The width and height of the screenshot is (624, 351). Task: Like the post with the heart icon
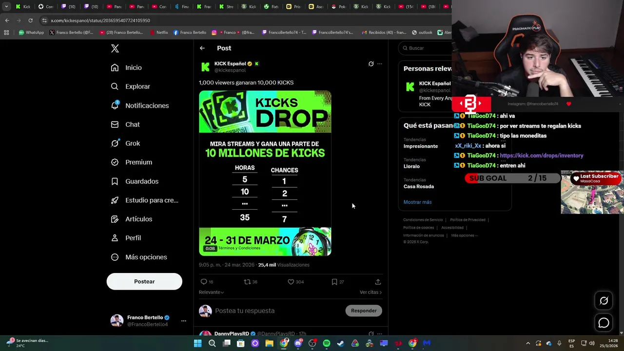291,282
